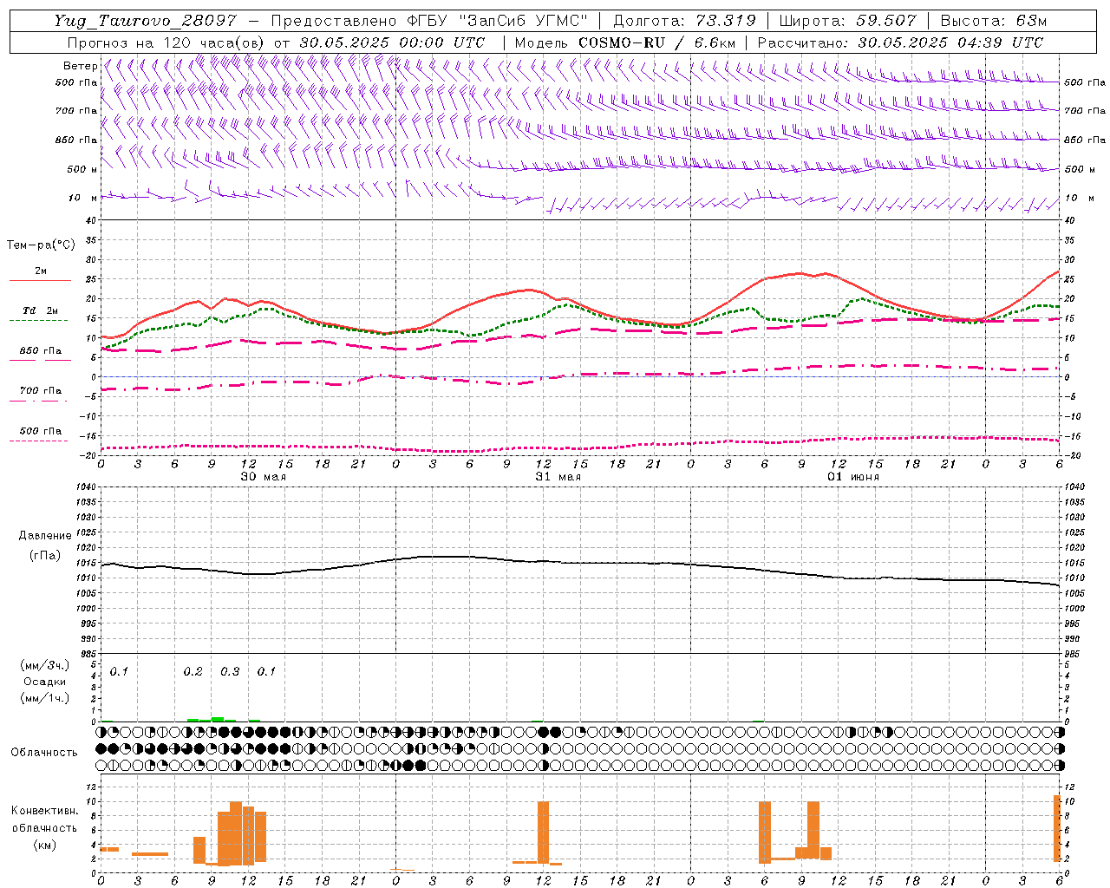Image resolution: width=1110 pixels, height=888 pixels.
Task: Click the Облачность cloud cover label
Action: [x=44, y=752]
